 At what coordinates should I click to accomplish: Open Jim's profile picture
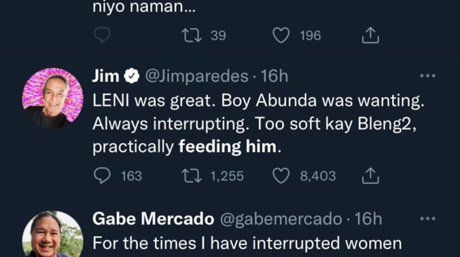click(53, 98)
